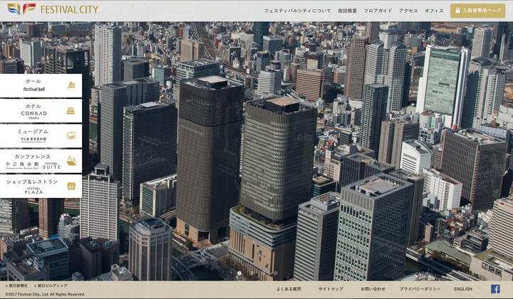Open the conference people-at-desk icon
Viewport: 513px width, 299px height.
[71, 161]
